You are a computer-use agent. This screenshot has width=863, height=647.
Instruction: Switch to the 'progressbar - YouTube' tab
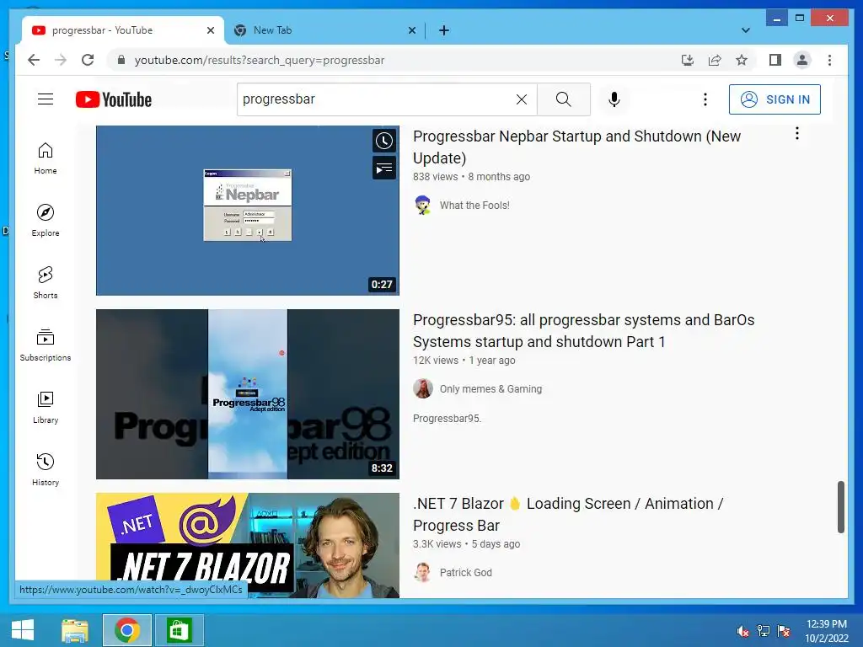(x=122, y=30)
